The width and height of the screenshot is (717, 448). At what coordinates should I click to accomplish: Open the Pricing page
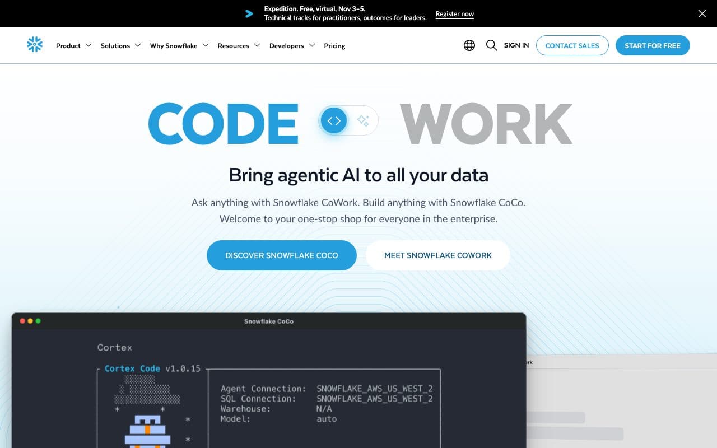click(x=334, y=45)
